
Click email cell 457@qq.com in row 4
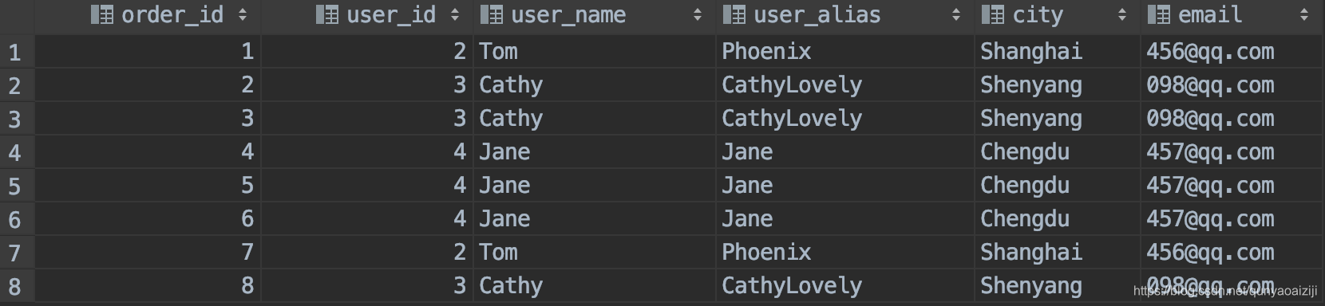coord(1232,152)
